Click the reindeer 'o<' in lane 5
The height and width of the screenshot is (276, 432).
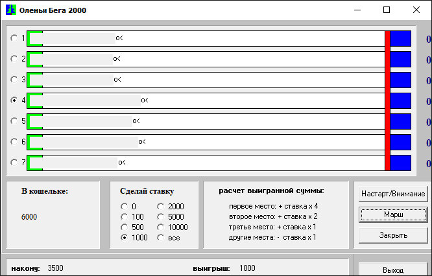pyautogui.click(x=136, y=121)
